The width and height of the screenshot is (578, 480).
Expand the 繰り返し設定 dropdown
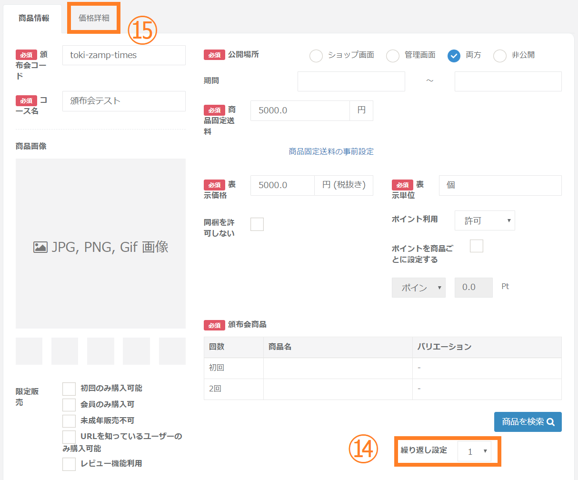coord(474,451)
